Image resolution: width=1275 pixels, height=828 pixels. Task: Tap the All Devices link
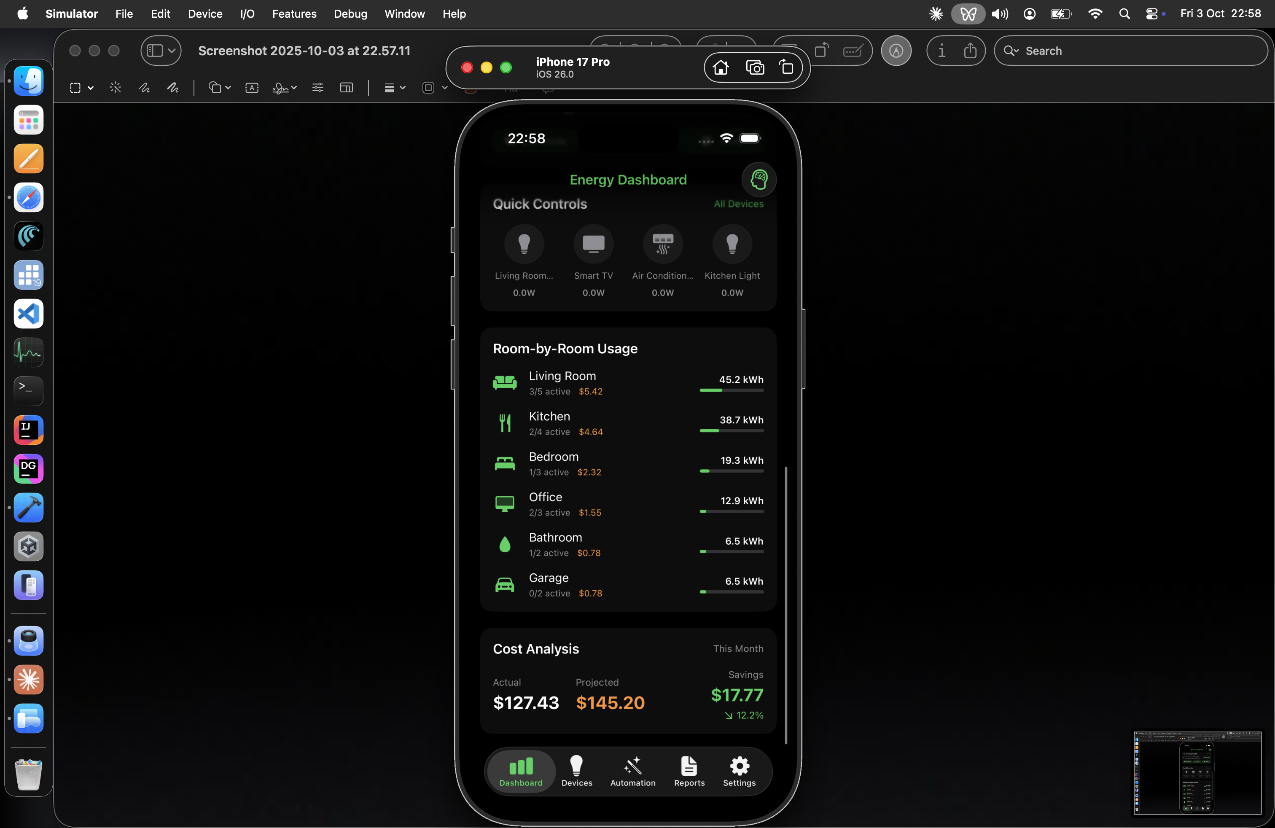click(738, 204)
